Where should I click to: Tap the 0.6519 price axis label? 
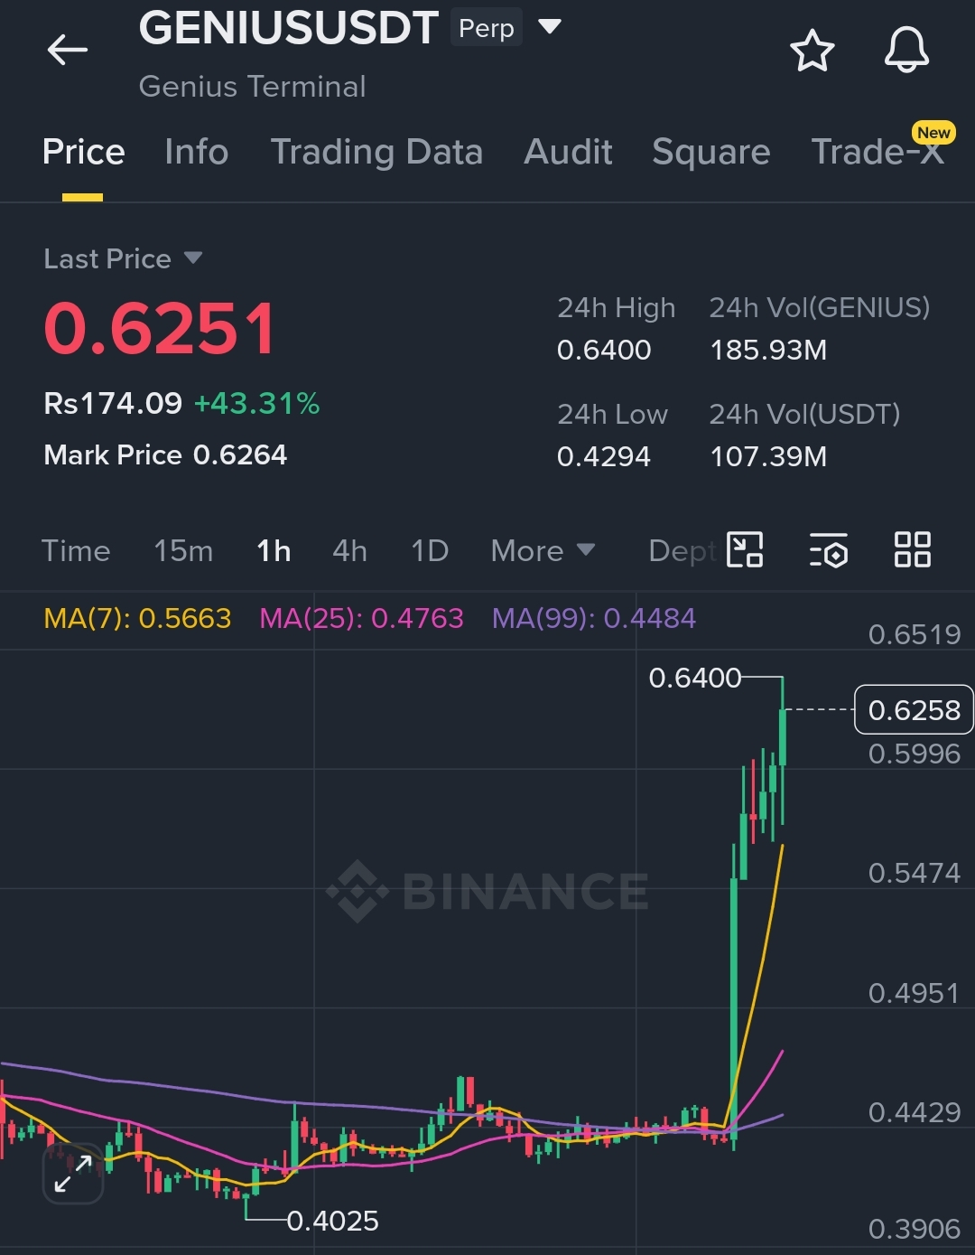click(914, 634)
